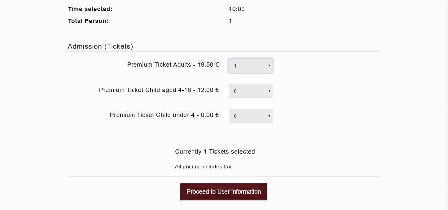Click the "Total Person:" label

tap(88, 21)
